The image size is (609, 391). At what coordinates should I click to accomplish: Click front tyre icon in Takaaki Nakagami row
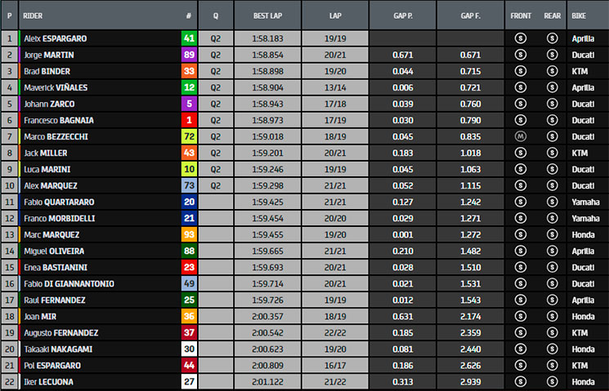tap(521, 349)
